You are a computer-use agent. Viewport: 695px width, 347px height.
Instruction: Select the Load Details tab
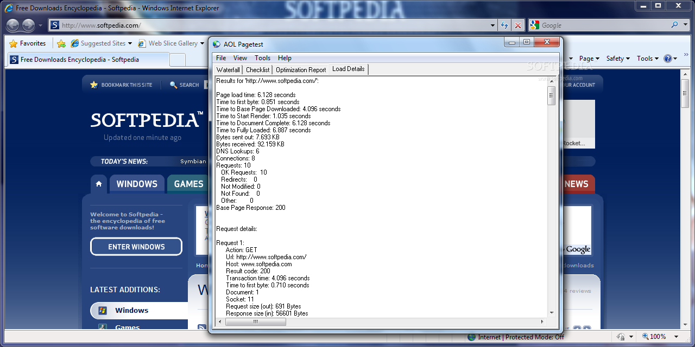(349, 69)
